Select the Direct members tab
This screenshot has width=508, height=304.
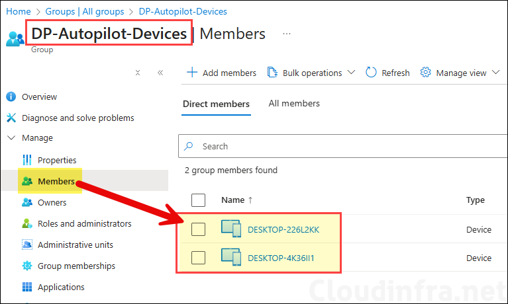[216, 104]
